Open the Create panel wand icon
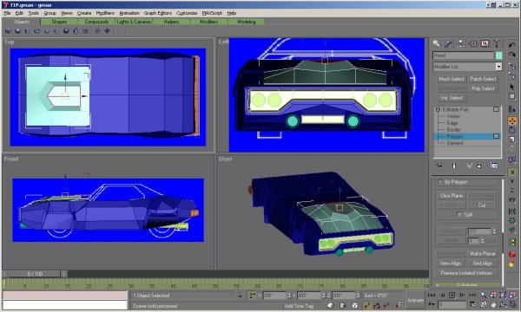 436,43
